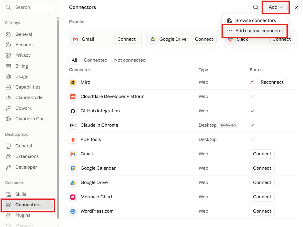Open Claude in Chrome sidebar item
Screen dimensions: 303x227
(27, 119)
